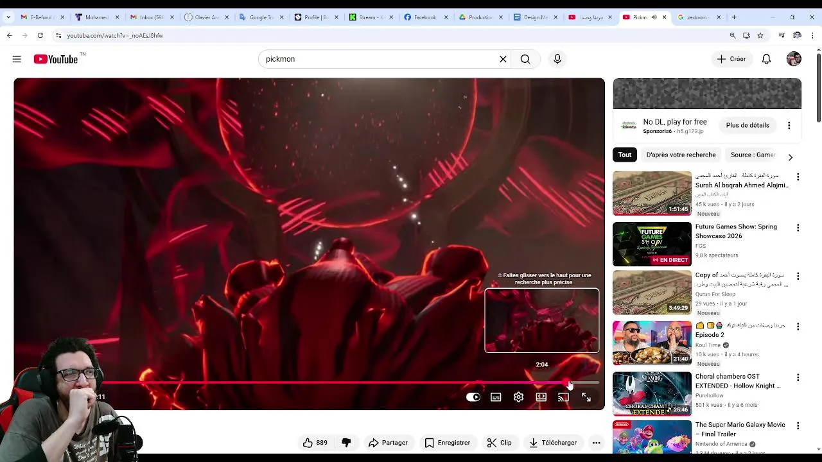Image resolution: width=822 pixels, height=462 pixels.
Task: Open Future Games Show live thumbnail
Action: tap(652, 244)
